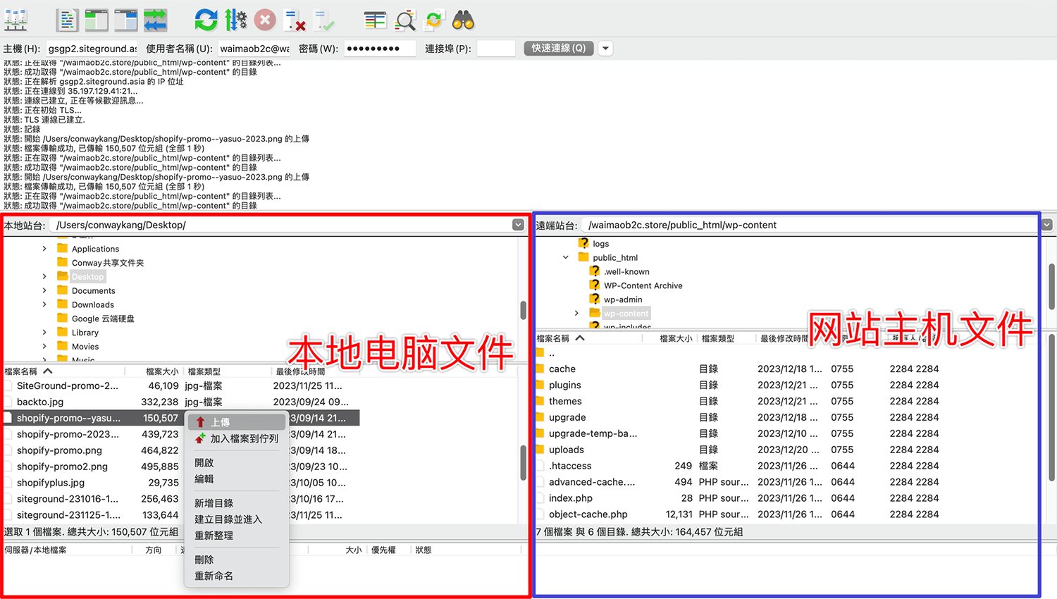The image size is (1057, 599).
Task: Expand the Movies folder in local tree
Action: (x=44, y=346)
